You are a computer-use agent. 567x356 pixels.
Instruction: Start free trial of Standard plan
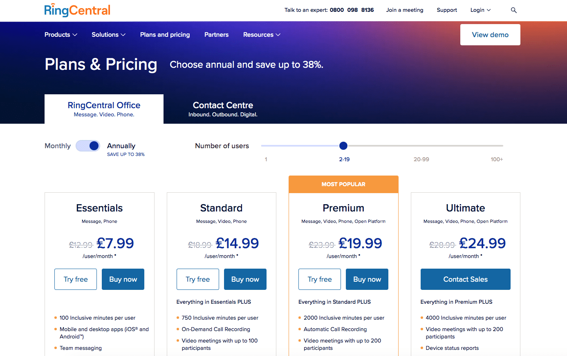[197, 279]
